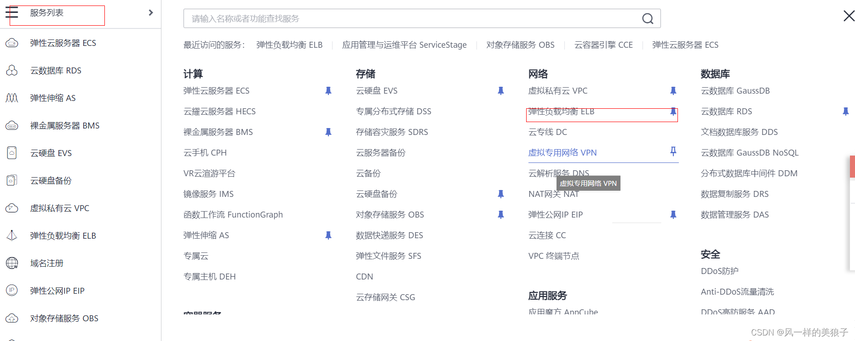Click the RDS database icon in sidebar
This screenshot has height=341, width=855.
pyautogui.click(x=12, y=71)
